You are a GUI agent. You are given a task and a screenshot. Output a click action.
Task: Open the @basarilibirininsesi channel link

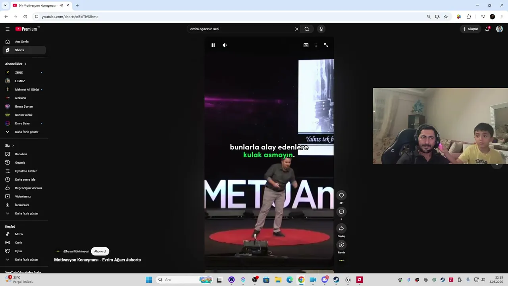tap(76, 251)
